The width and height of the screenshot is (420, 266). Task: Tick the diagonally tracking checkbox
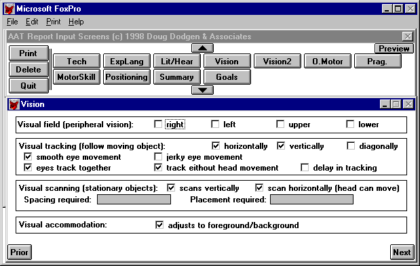click(351, 146)
